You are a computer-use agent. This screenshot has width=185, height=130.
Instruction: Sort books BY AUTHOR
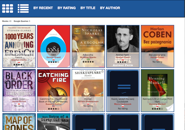pos(110,8)
